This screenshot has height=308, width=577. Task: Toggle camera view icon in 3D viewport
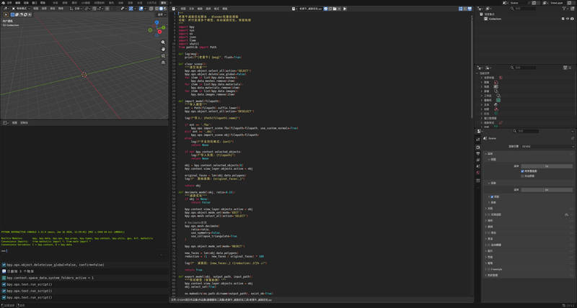click(x=163, y=56)
